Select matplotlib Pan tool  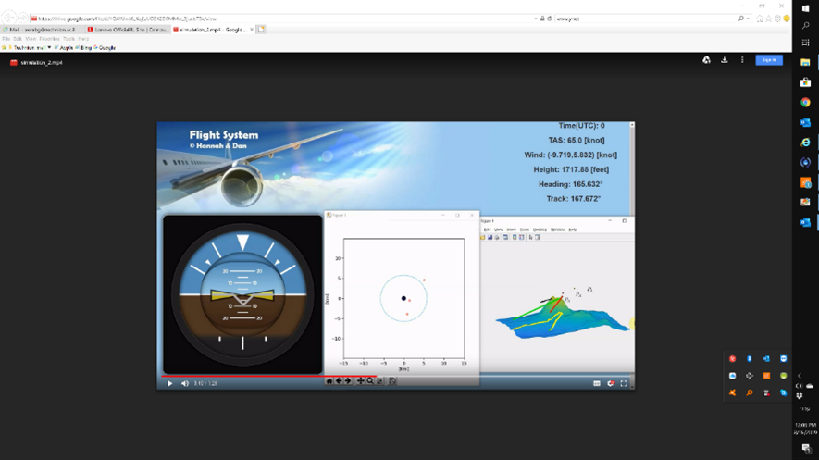(x=360, y=381)
